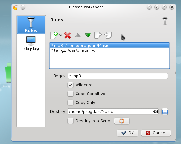
Task: Click the export rules icon
Action: pos(98,35)
